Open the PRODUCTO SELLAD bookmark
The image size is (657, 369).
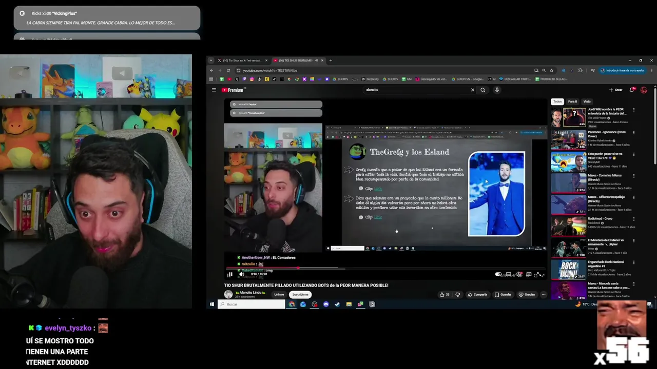tap(551, 79)
